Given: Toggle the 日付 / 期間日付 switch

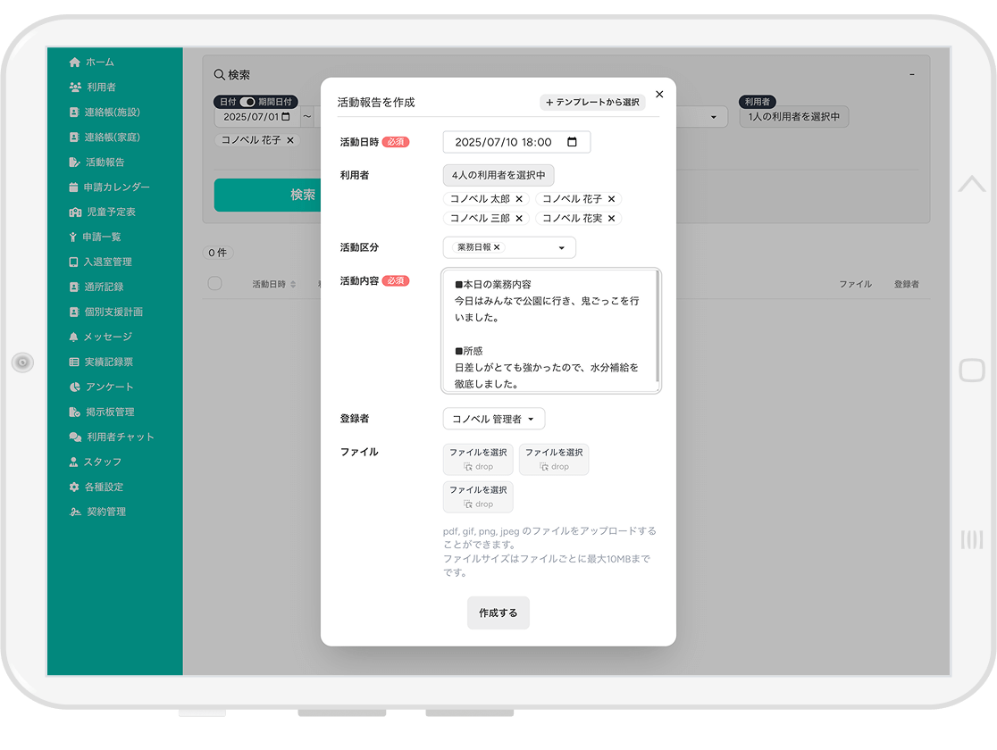Looking at the screenshot, I should coord(247,102).
